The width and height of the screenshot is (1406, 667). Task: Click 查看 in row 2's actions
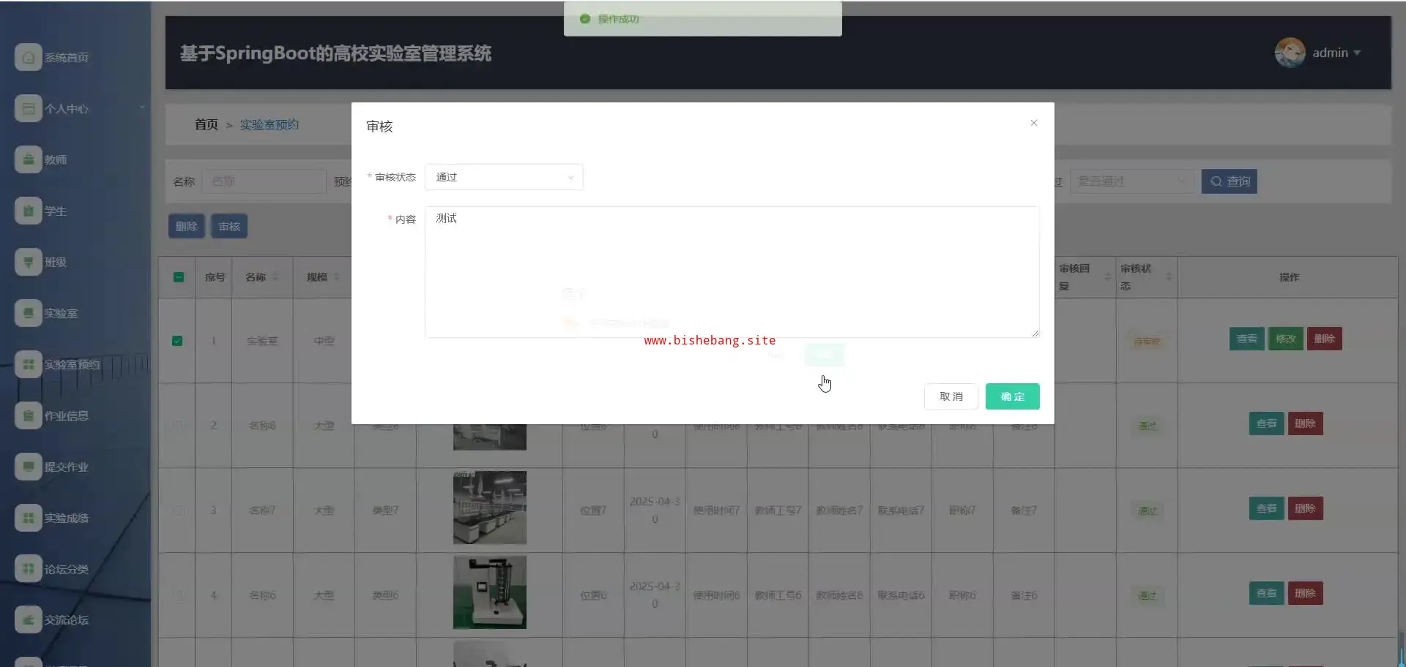pos(1267,423)
